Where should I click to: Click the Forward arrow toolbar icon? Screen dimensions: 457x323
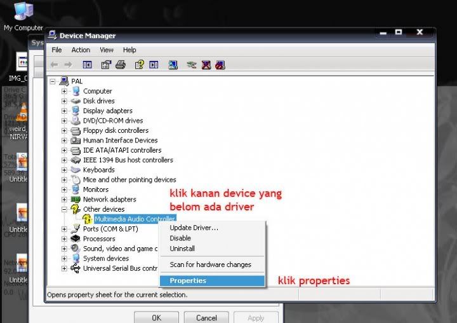[x=68, y=65]
